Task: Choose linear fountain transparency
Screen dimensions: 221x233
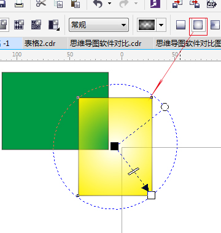Action: tap(180, 25)
